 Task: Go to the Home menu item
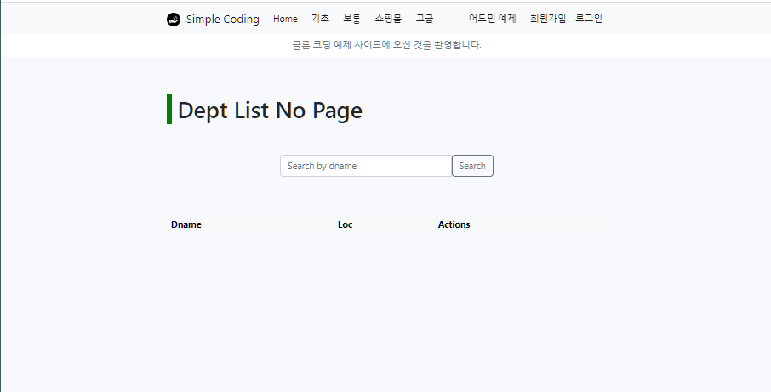285,20
